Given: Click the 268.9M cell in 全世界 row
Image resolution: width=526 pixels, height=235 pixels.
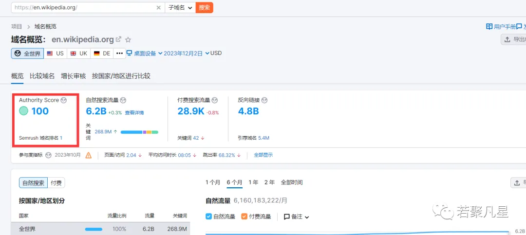Looking at the screenshot, I should pos(177,229).
